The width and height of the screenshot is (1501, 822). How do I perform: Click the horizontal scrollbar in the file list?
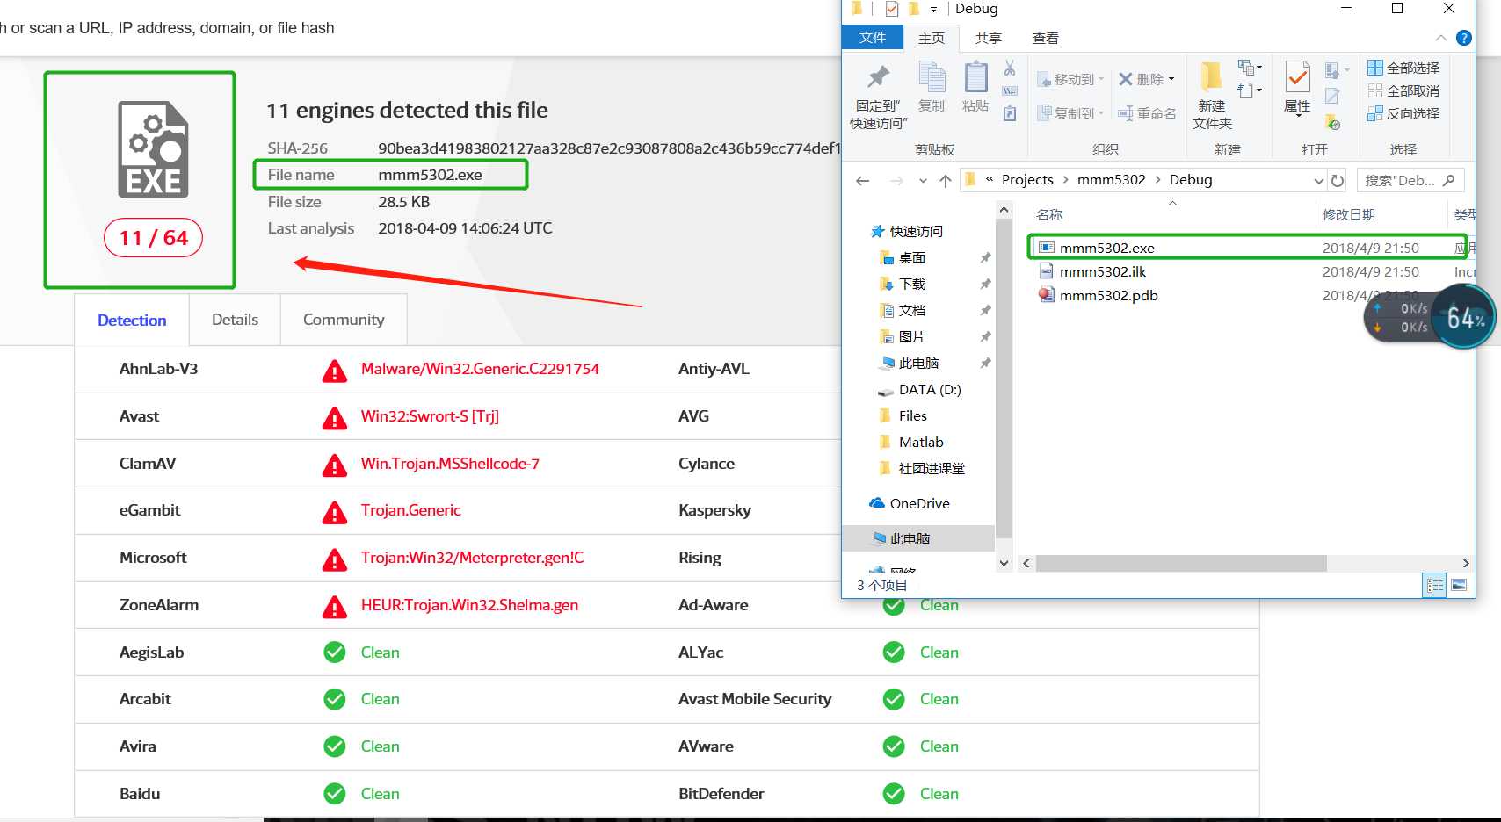tap(1181, 563)
